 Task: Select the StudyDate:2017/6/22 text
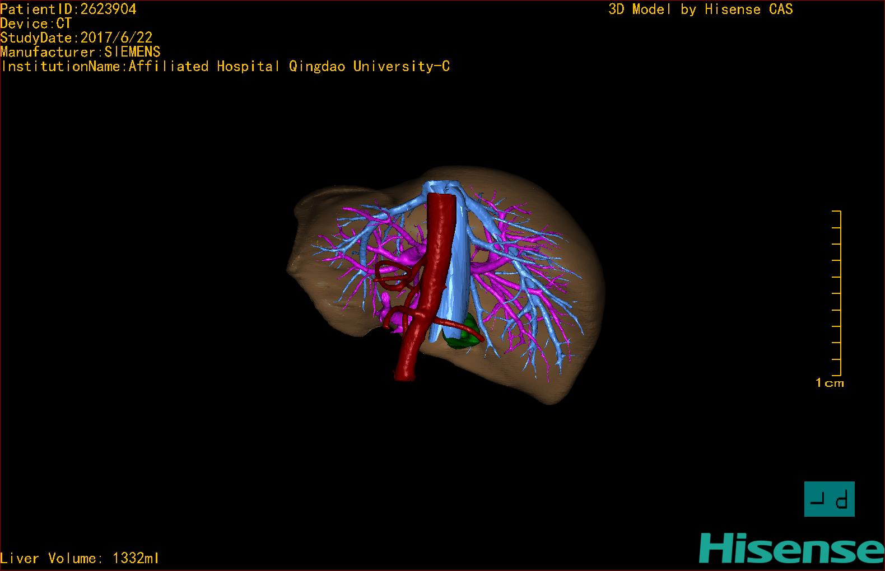pos(76,38)
